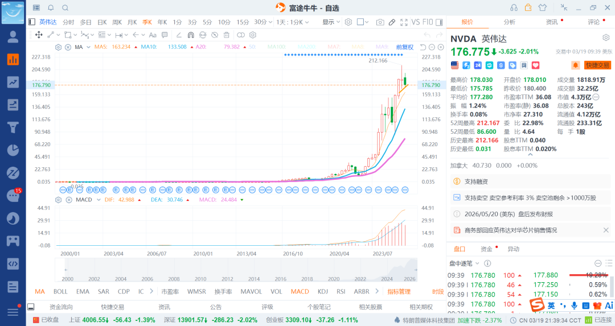Image resolution: width=615 pixels, height=326 pixels.
Task: Toggle the KDJ indicator
Action: 323,291
